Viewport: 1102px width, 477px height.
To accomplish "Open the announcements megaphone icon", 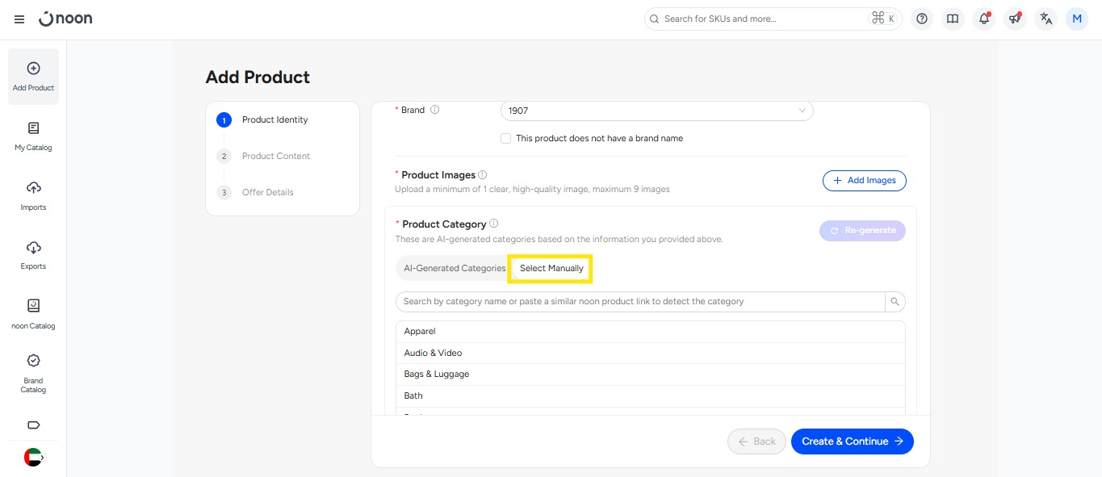I will click(x=1015, y=19).
